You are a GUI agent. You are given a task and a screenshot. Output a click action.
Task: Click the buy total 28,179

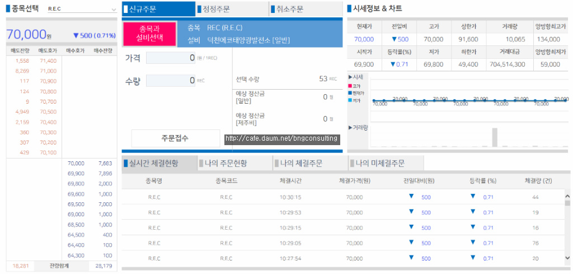(x=104, y=266)
